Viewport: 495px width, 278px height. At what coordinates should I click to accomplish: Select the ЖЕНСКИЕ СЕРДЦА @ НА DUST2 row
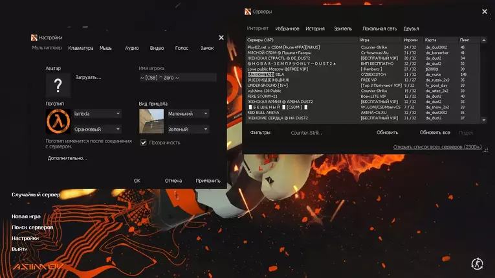coord(363,118)
